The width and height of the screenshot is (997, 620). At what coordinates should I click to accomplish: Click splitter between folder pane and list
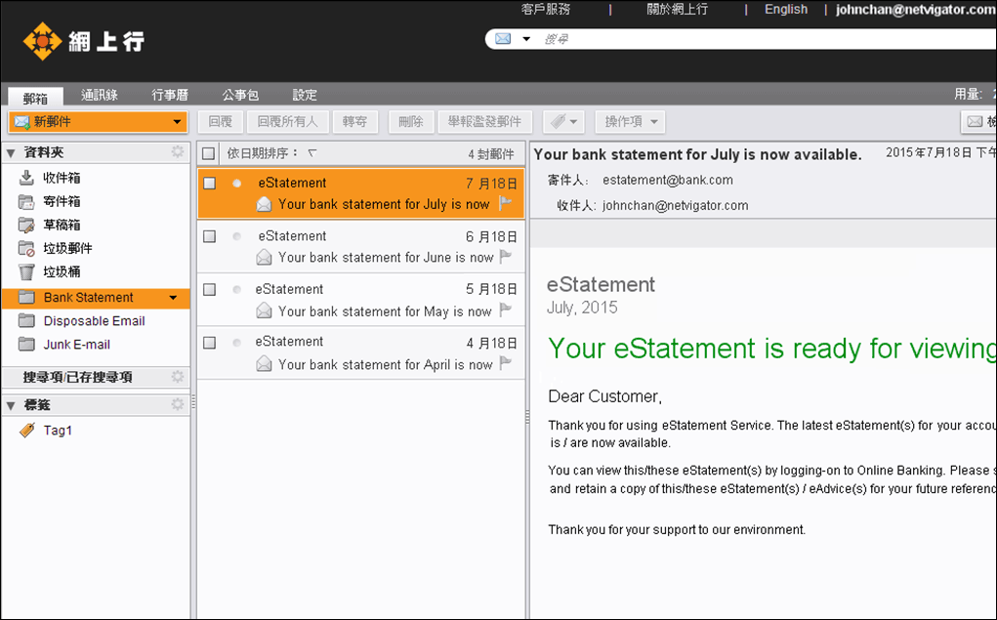(x=193, y=402)
